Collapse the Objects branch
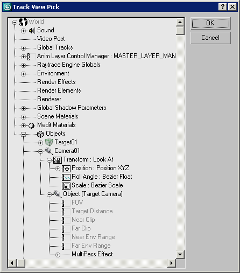Image resolution: width=240 pixels, height=273 pixels. click(x=23, y=134)
